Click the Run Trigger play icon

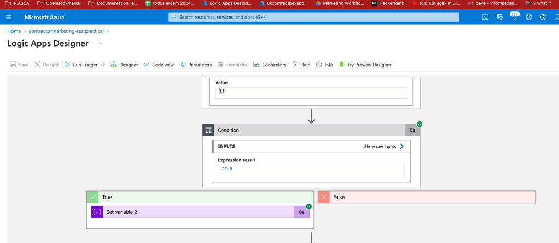[x=67, y=65]
